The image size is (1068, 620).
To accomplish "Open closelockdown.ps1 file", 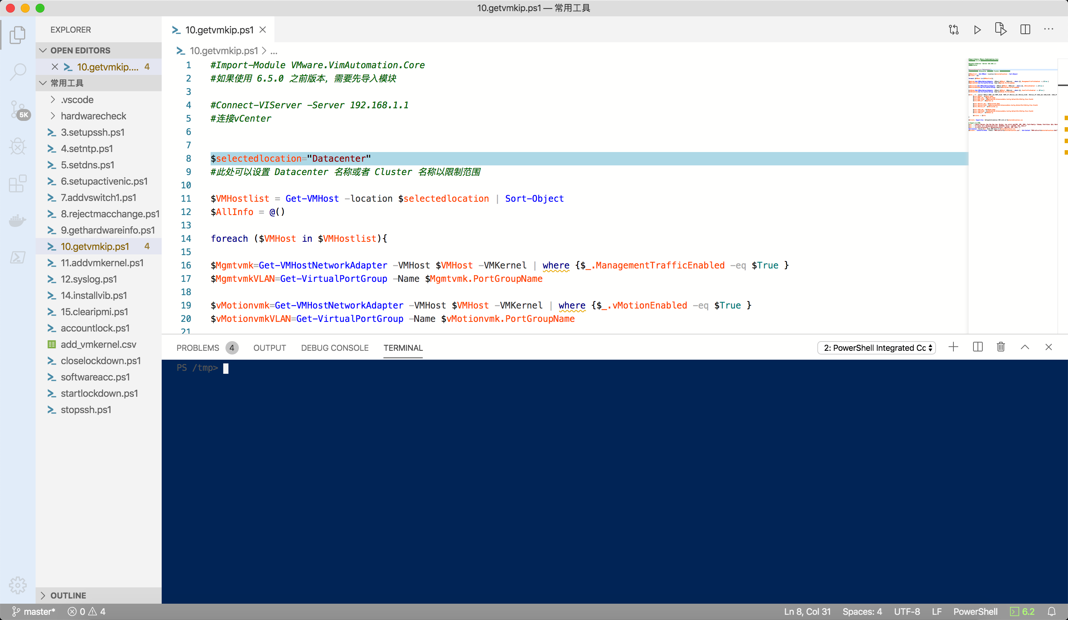I will (x=98, y=361).
